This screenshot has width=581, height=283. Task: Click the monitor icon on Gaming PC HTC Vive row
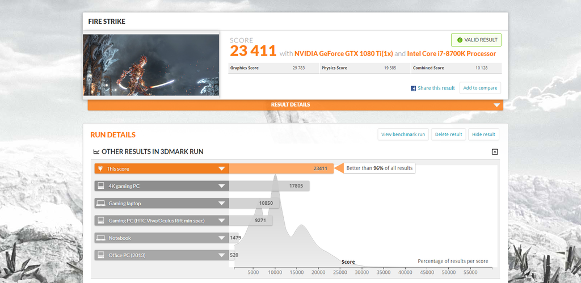(100, 221)
